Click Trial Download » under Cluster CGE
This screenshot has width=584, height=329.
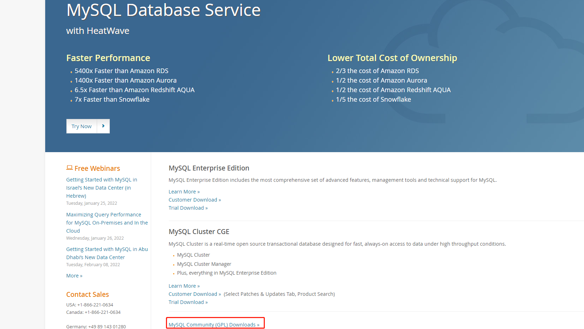click(188, 302)
